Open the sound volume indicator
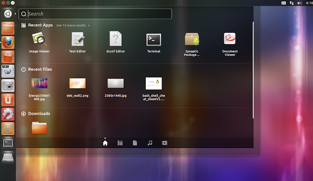 pos(299,3)
